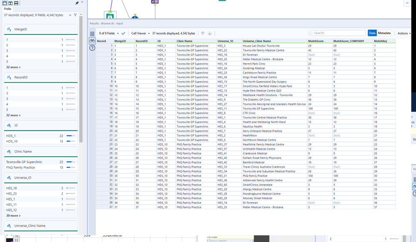This screenshot has width=416, height=242.
Task: Click the filter funnel icon in Profile panel
Action: coord(75,15)
